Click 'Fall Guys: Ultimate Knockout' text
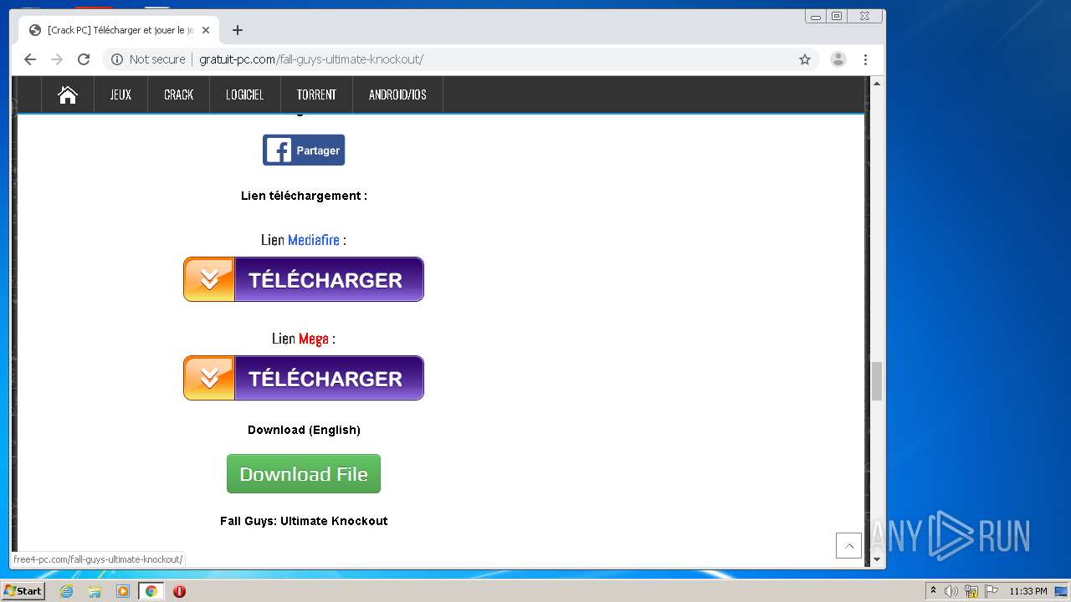Viewport: 1071px width, 602px height. pos(304,521)
